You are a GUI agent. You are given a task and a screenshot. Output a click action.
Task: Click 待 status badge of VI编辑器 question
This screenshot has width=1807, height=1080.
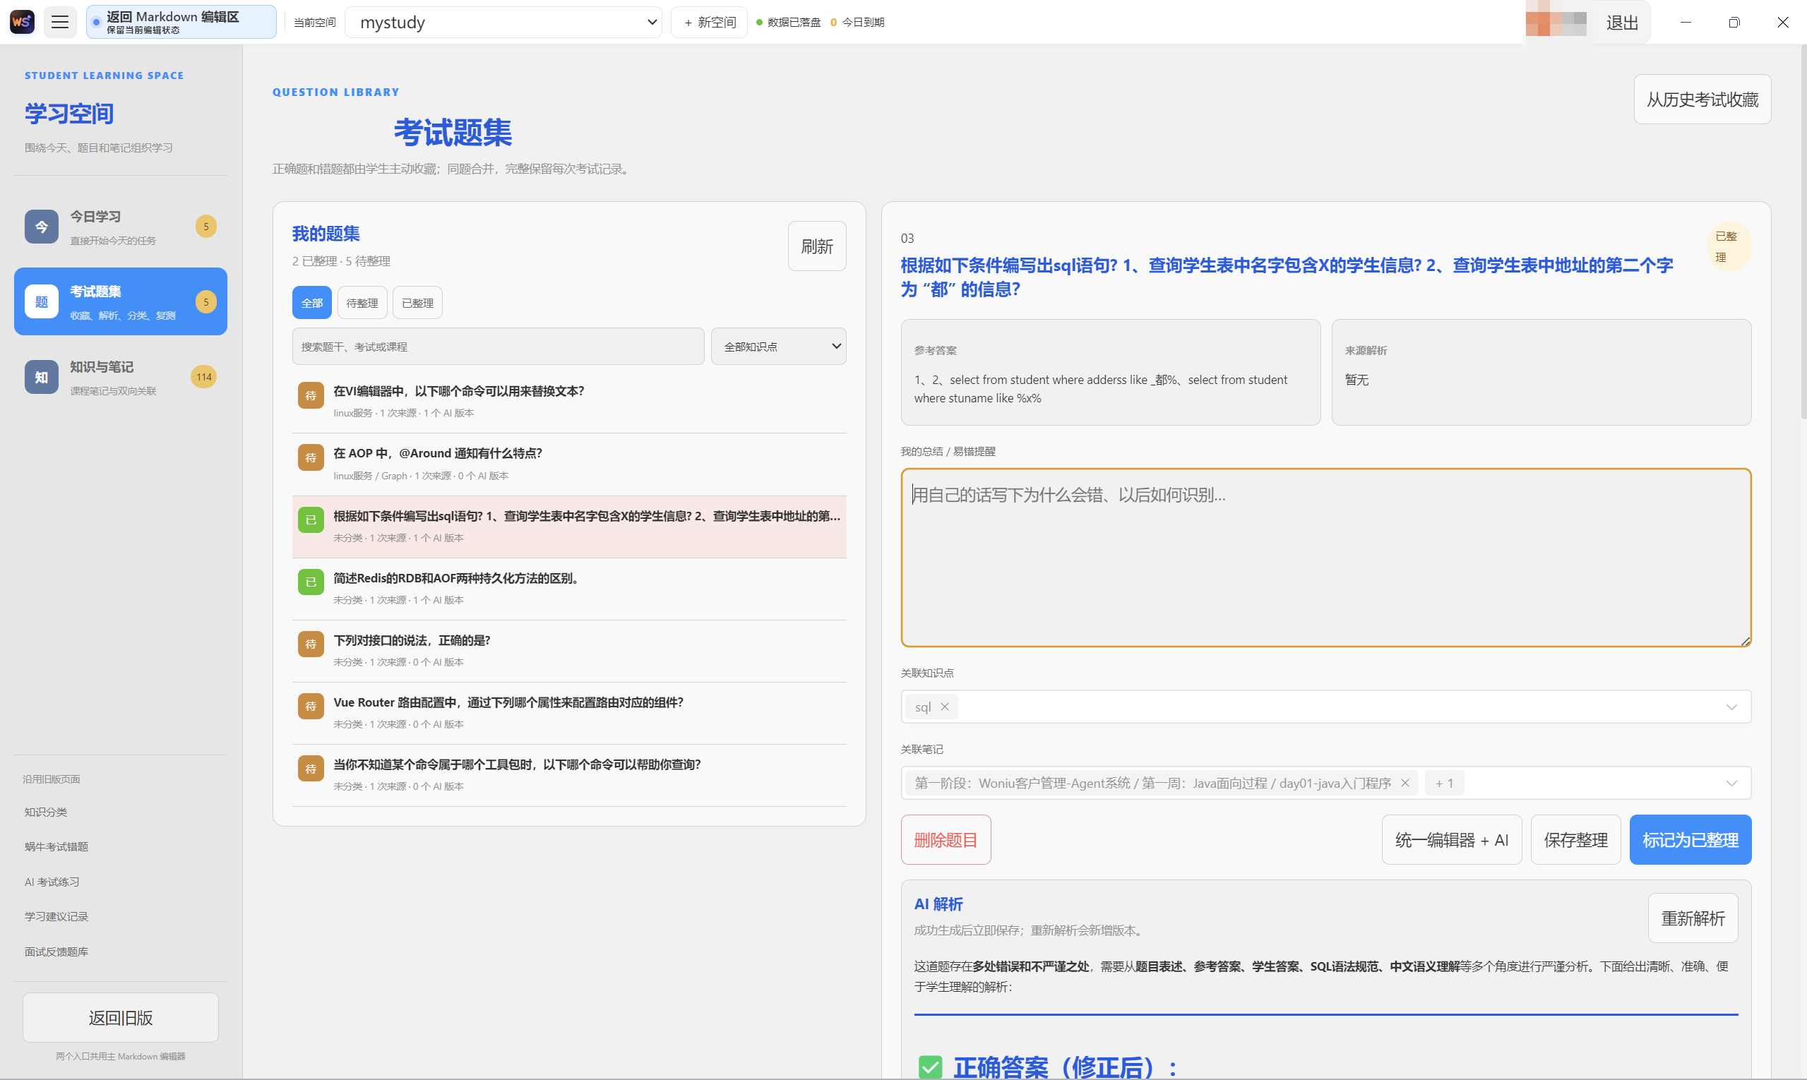pos(311,395)
